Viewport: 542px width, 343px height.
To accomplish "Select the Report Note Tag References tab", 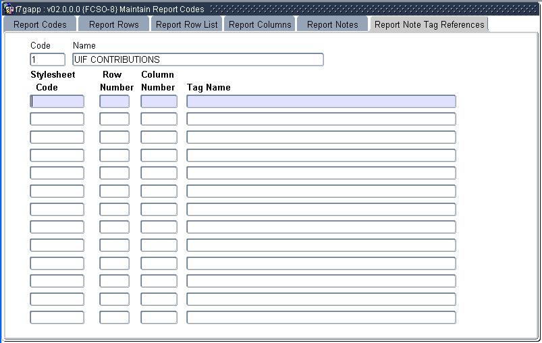I will (x=429, y=24).
